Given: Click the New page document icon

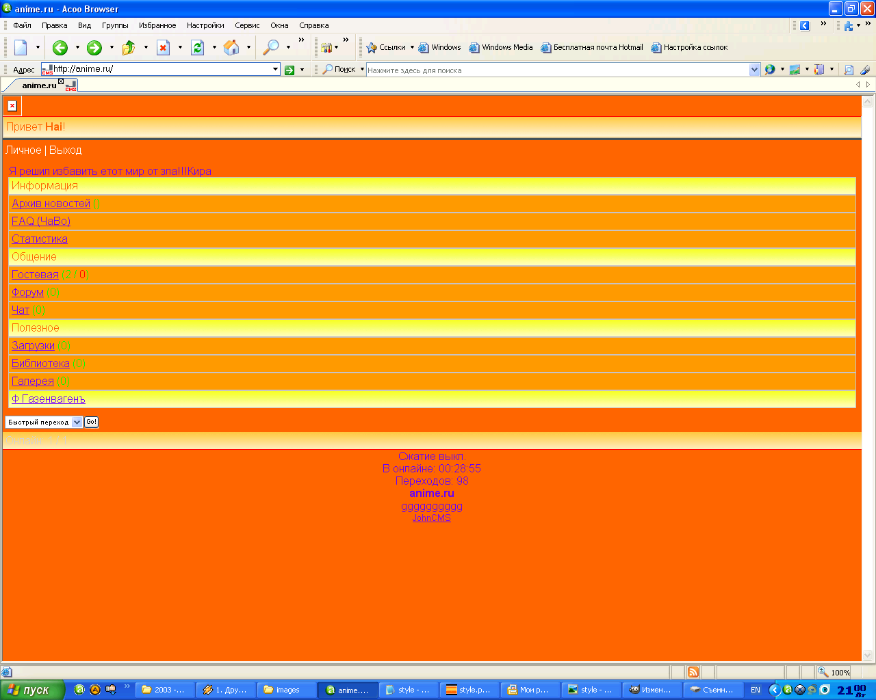Looking at the screenshot, I should pos(21,47).
